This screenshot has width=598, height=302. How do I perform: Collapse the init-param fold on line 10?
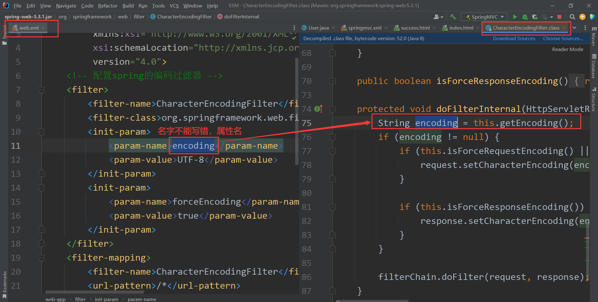pyautogui.click(x=41, y=132)
